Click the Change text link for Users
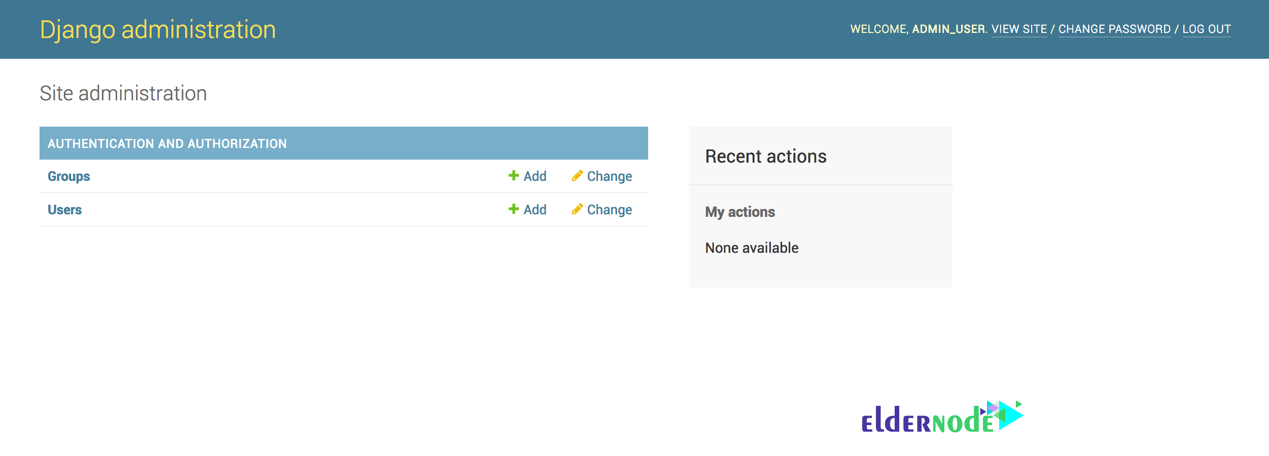1269x456 pixels. click(x=609, y=210)
